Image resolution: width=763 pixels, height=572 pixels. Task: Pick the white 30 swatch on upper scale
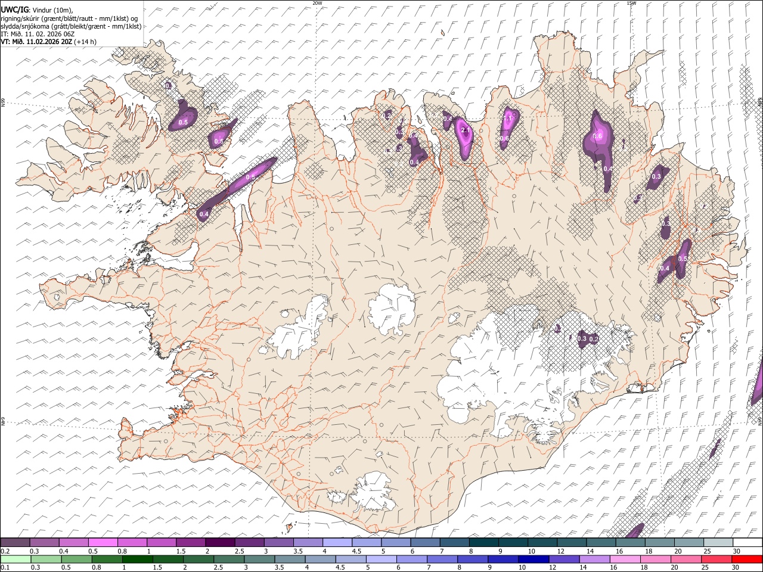[747, 543]
